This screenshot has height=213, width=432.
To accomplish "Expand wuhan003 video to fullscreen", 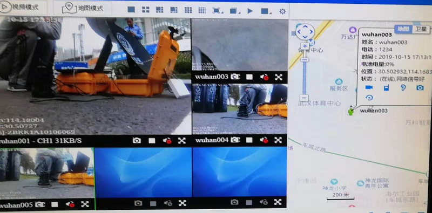I will pyautogui.click(x=279, y=77).
